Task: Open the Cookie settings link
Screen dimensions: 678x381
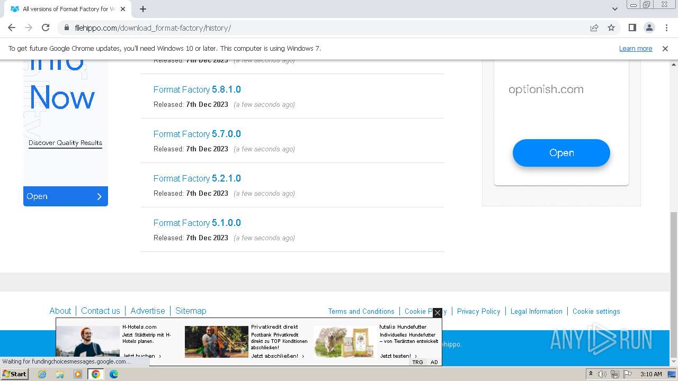Action: click(596, 312)
